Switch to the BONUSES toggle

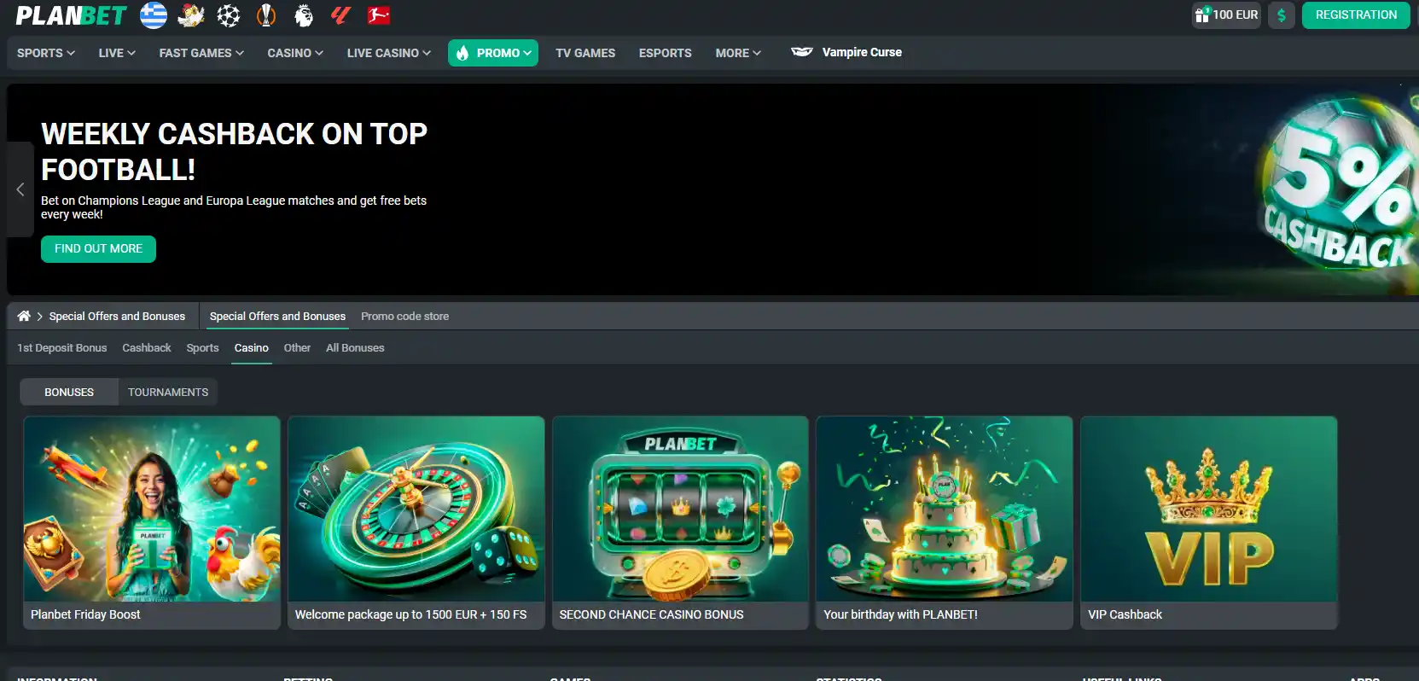(69, 392)
